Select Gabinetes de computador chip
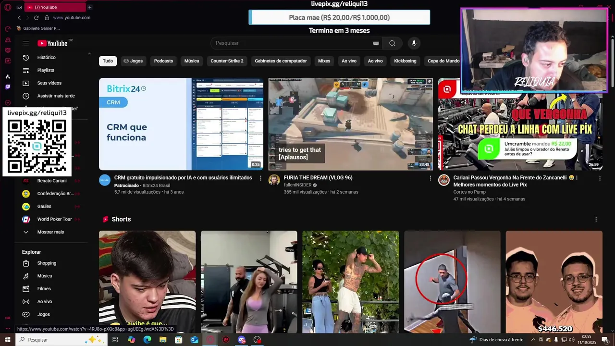The width and height of the screenshot is (615, 346). click(281, 61)
